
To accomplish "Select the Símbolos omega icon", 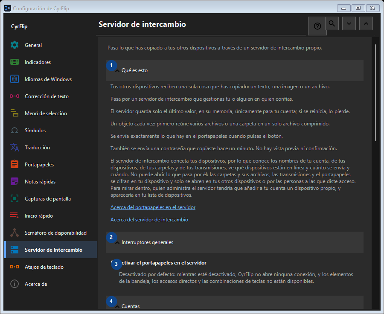I will [15, 130].
